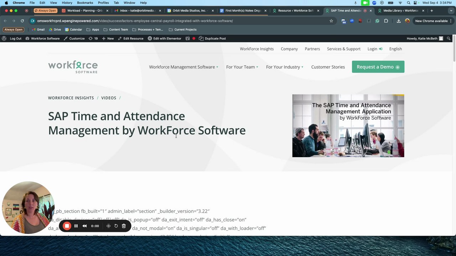Open the admin bar search icon
456x256 pixels.
(449, 38)
